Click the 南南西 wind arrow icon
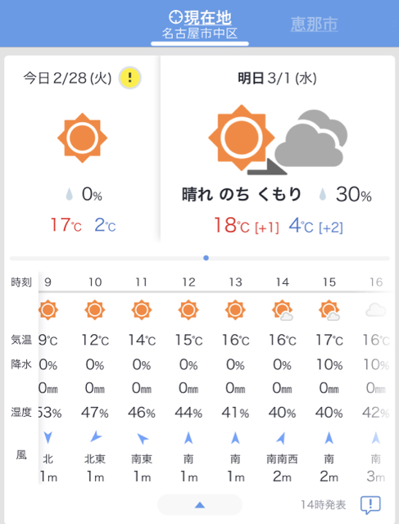Viewport: 399px width, 524px height. point(282,439)
